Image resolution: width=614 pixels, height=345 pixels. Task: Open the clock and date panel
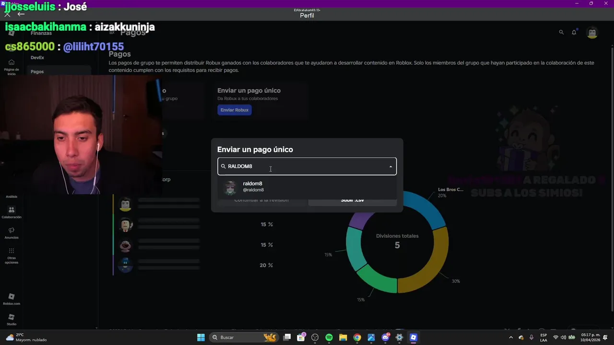click(590, 337)
